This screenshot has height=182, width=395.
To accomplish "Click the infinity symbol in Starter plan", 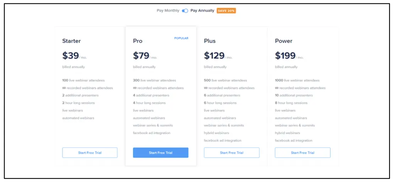I will (64, 88).
